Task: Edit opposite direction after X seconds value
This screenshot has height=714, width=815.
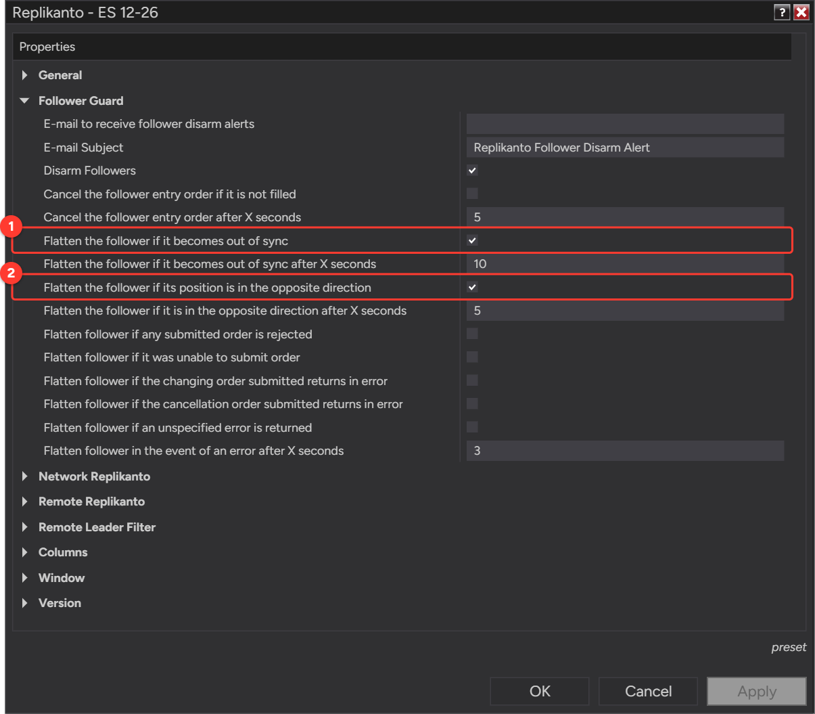Action: 625,311
